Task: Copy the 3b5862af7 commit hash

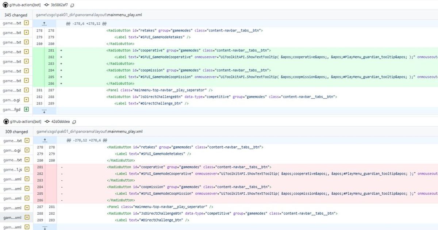Action: (72, 5)
